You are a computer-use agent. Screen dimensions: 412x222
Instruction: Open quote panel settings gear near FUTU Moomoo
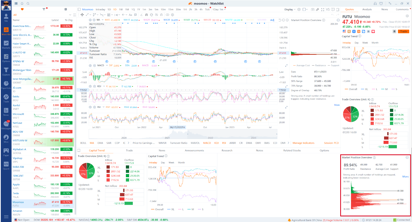point(407,16)
